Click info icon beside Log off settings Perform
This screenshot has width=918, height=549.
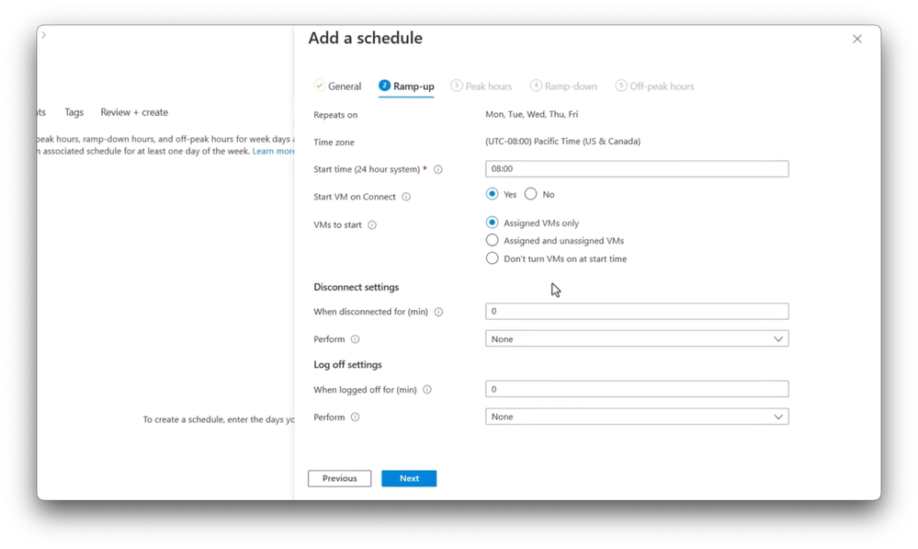pos(356,417)
